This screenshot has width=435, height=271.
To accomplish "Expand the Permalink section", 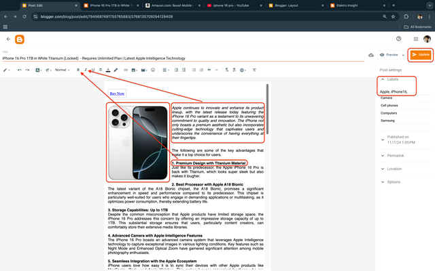I will (405, 156).
